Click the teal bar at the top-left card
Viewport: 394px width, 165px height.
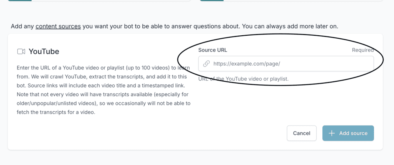point(19,0)
